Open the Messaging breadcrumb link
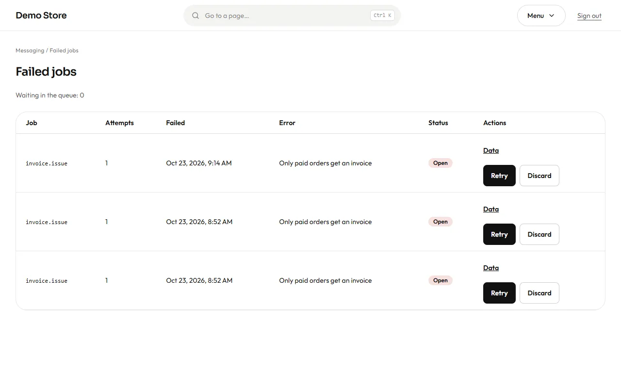621x388 pixels. pos(30,50)
